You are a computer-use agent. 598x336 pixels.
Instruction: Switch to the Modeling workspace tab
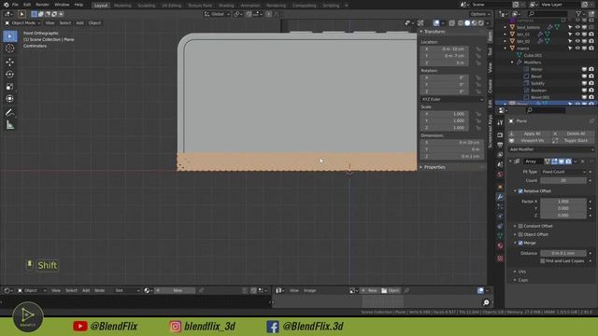click(x=122, y=6)
